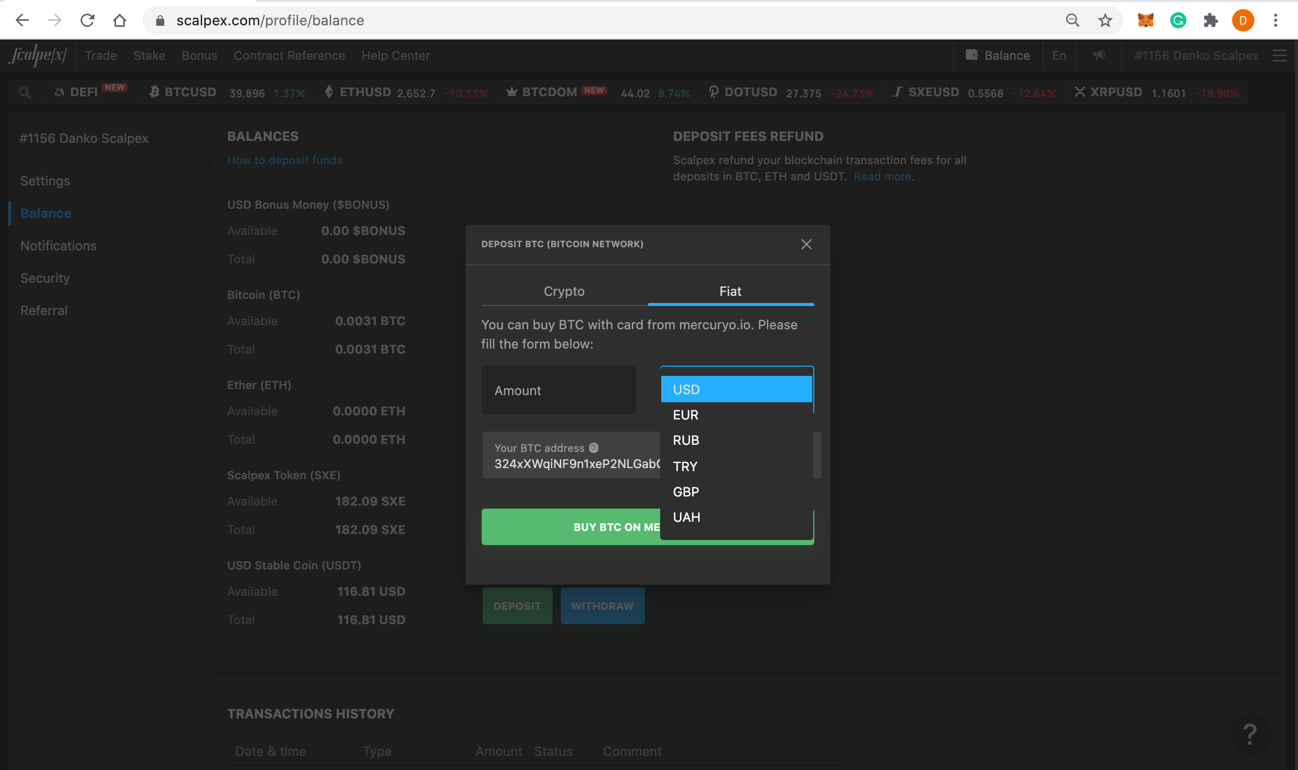The height and width of the screenshot is (770, 1298).
Task: Click the Balance button in header
Action: click(x=997, y=56)
